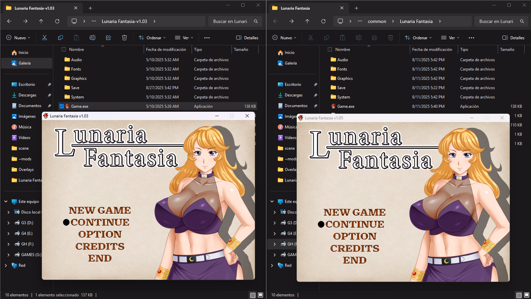This screenshot has height=299, width=531.
Task: Toggle the select-all checkbox in right window header
Action: click(x=330, y=50)
